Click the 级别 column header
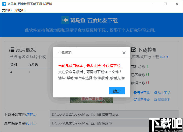 pos(14,65)
